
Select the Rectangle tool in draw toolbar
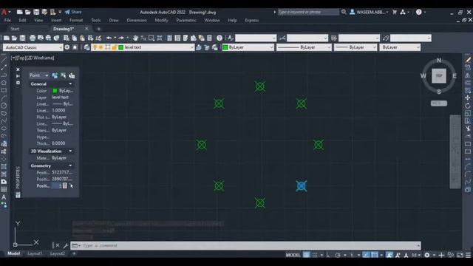[x=4, y=90]
